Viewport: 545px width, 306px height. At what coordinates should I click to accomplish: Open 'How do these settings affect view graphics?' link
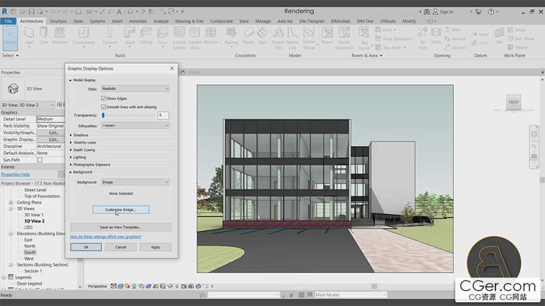[x=105, y=237]
